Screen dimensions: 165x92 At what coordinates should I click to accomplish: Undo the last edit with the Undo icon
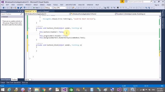coord(24,8)
